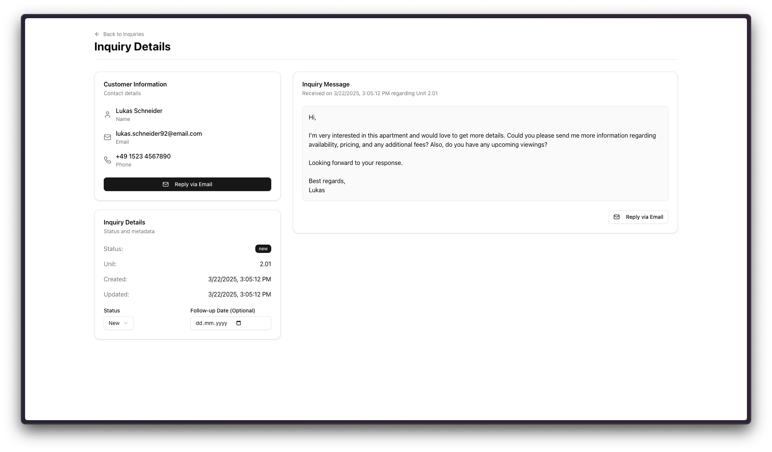This screenshot has height=452, width=772.
Task: Select the email lukas.schneider92@email.com
Action: click(159, 133)
